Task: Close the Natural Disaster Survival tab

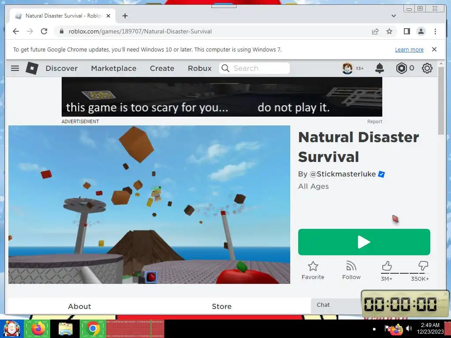Action: tap(108, 16)
